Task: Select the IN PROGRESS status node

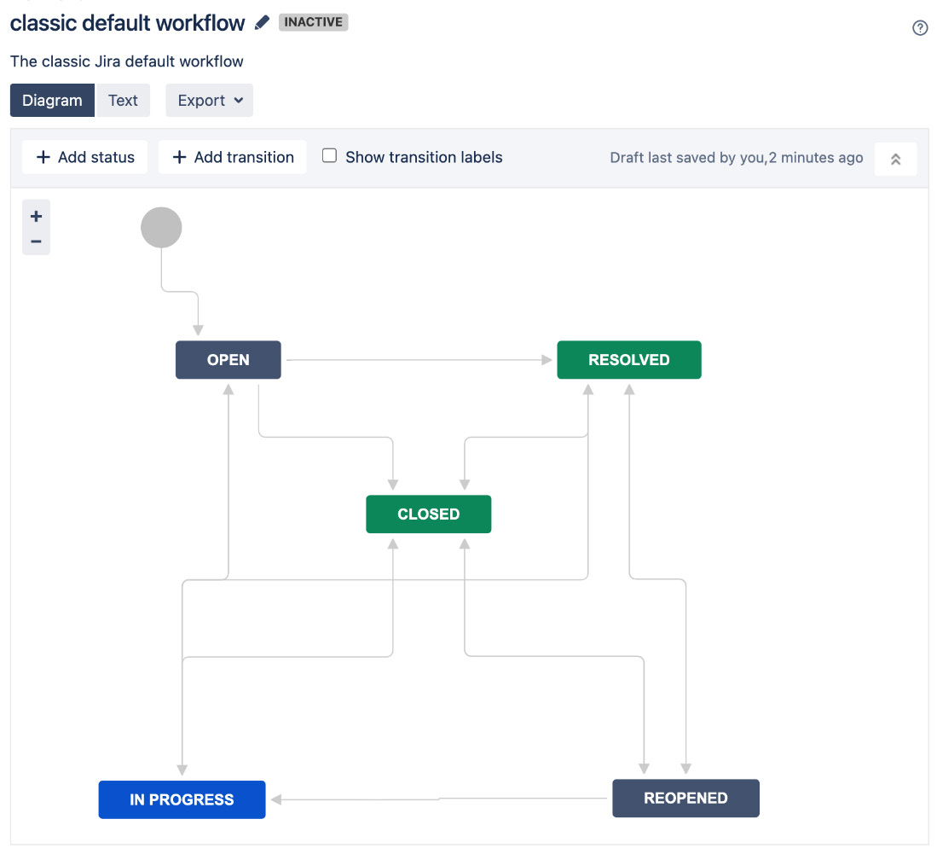Action: [182, 799]
